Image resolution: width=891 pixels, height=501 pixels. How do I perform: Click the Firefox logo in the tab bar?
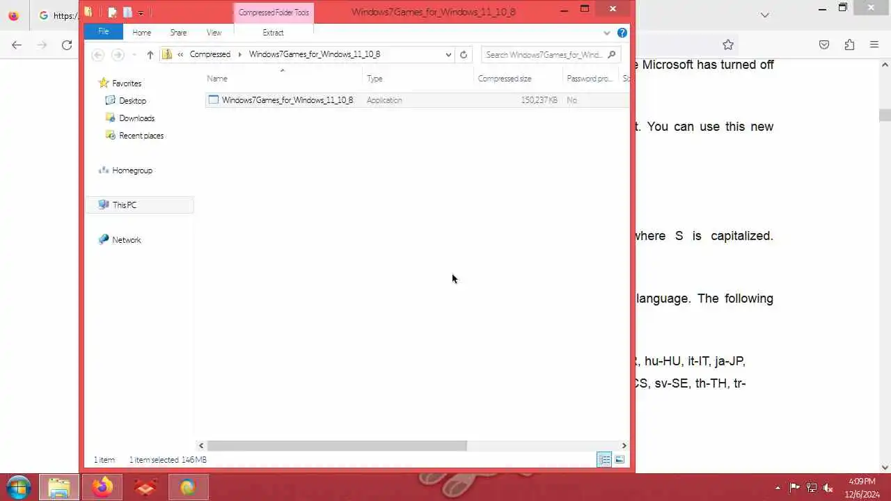[13, 15]
